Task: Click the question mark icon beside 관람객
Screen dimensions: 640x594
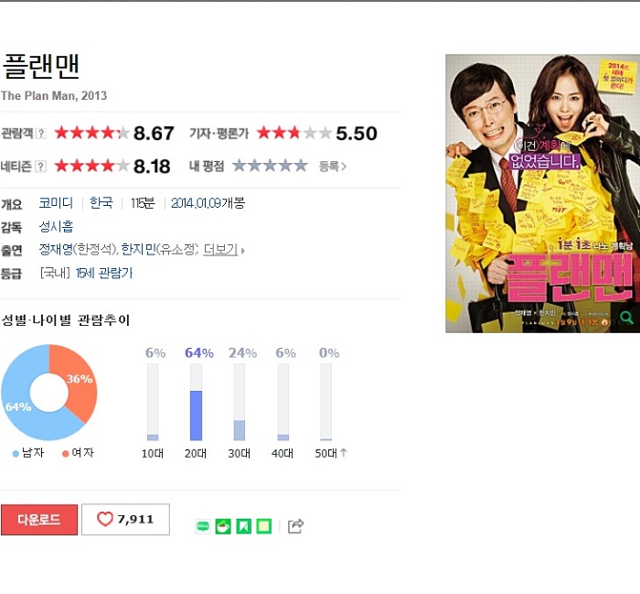Action: [41, 134]
